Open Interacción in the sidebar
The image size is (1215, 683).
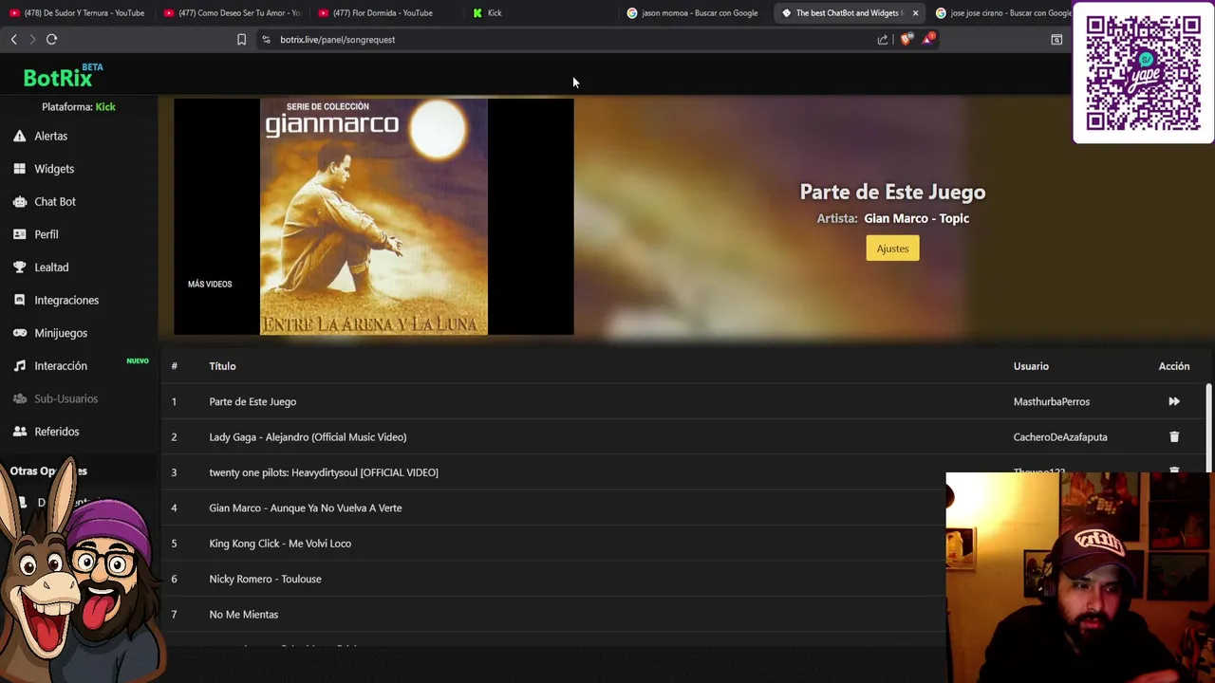click(x=61, y=366)
